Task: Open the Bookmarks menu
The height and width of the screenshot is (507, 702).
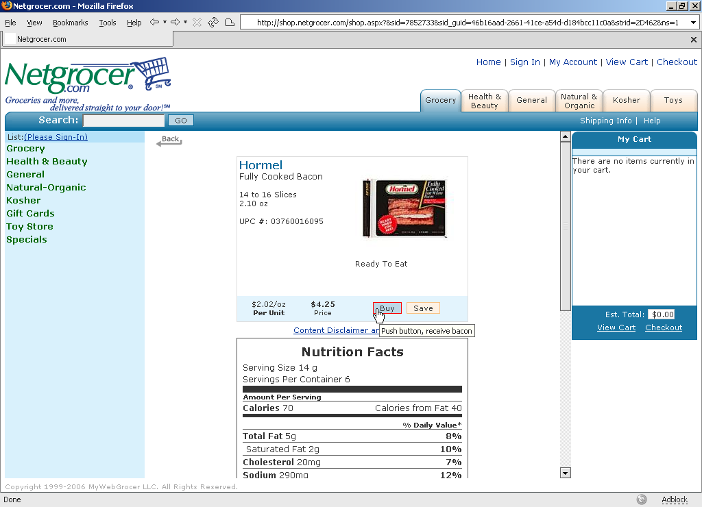Action: 71,23
